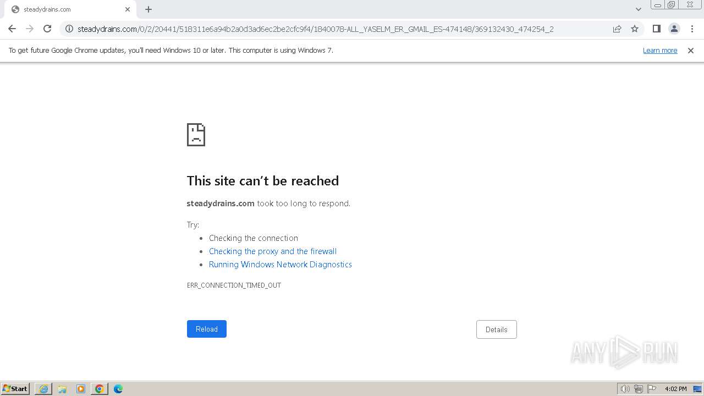Share this page icon
Viewport: 704px width, 396px height.
tap(617, 29)
